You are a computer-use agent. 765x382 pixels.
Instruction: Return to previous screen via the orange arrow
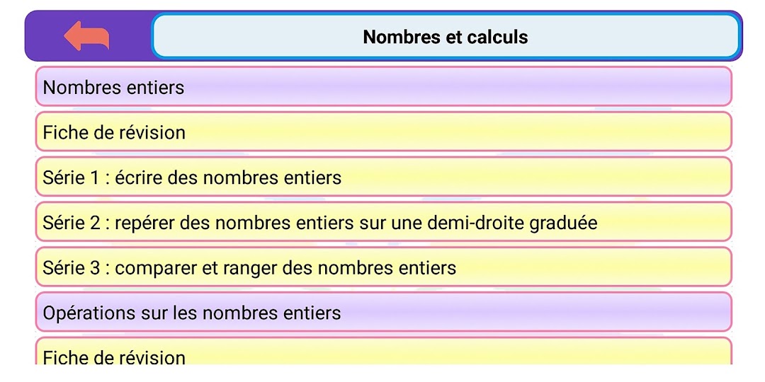click(x=87, y=36)
